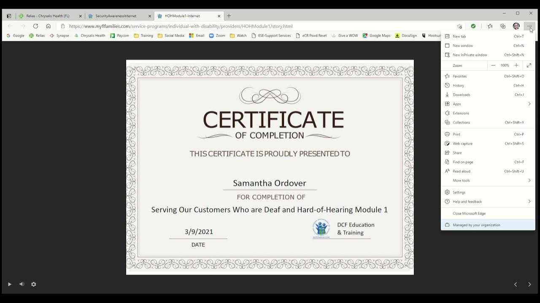This screenshot has width=540, height=303.
Task: Increase zoom with the plus button
Action: tap(516, 66)
